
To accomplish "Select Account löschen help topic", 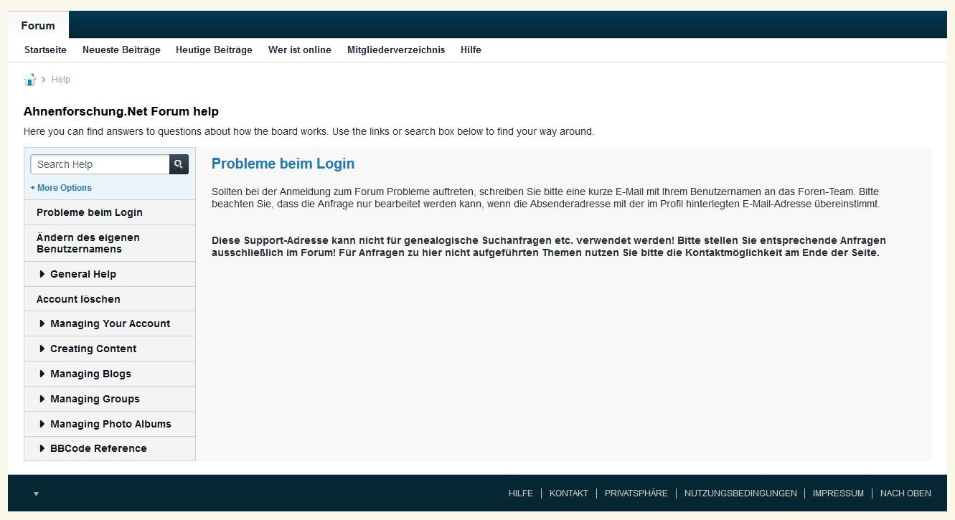I will 78,299.
